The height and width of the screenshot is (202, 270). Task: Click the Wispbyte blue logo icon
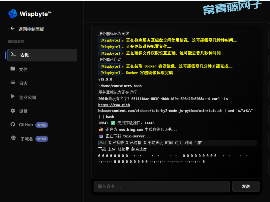13,14
